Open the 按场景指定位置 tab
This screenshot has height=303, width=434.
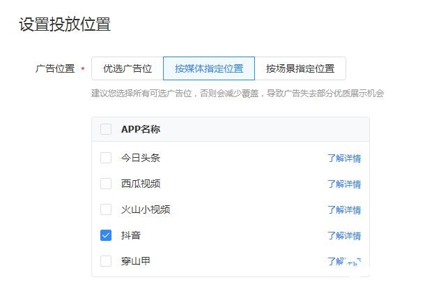pos(300,68)
